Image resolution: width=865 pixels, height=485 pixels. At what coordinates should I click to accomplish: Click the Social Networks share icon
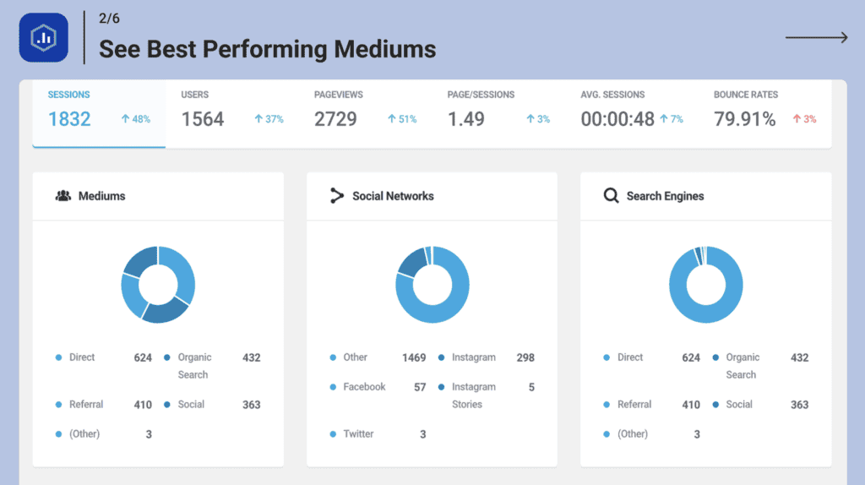[337, 196]
